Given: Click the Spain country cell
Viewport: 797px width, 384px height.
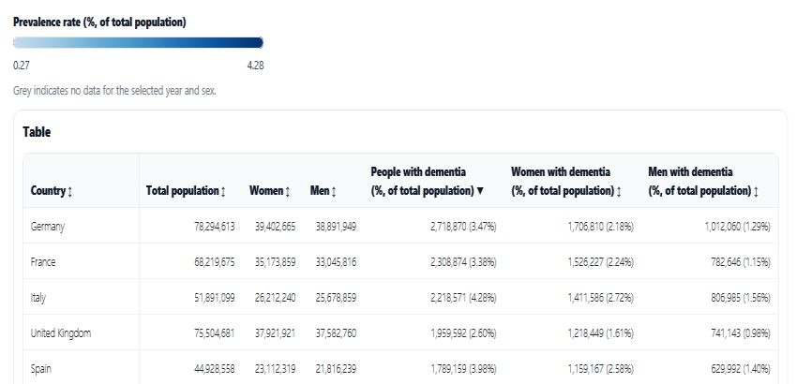Looking at the screenshot, I should pos(42,368).
